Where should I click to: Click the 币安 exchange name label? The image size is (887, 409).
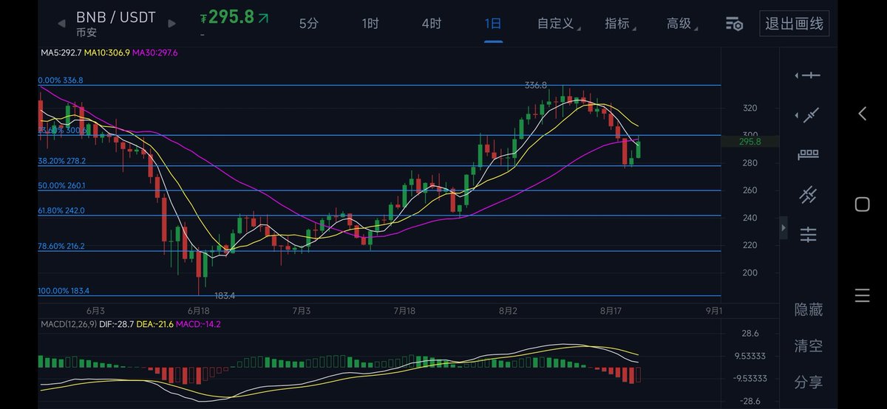pos(87,32)
